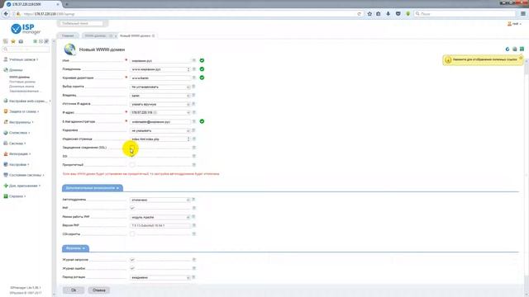
Task: Open browser downloads arrow icon
Action: pos(388,14)
